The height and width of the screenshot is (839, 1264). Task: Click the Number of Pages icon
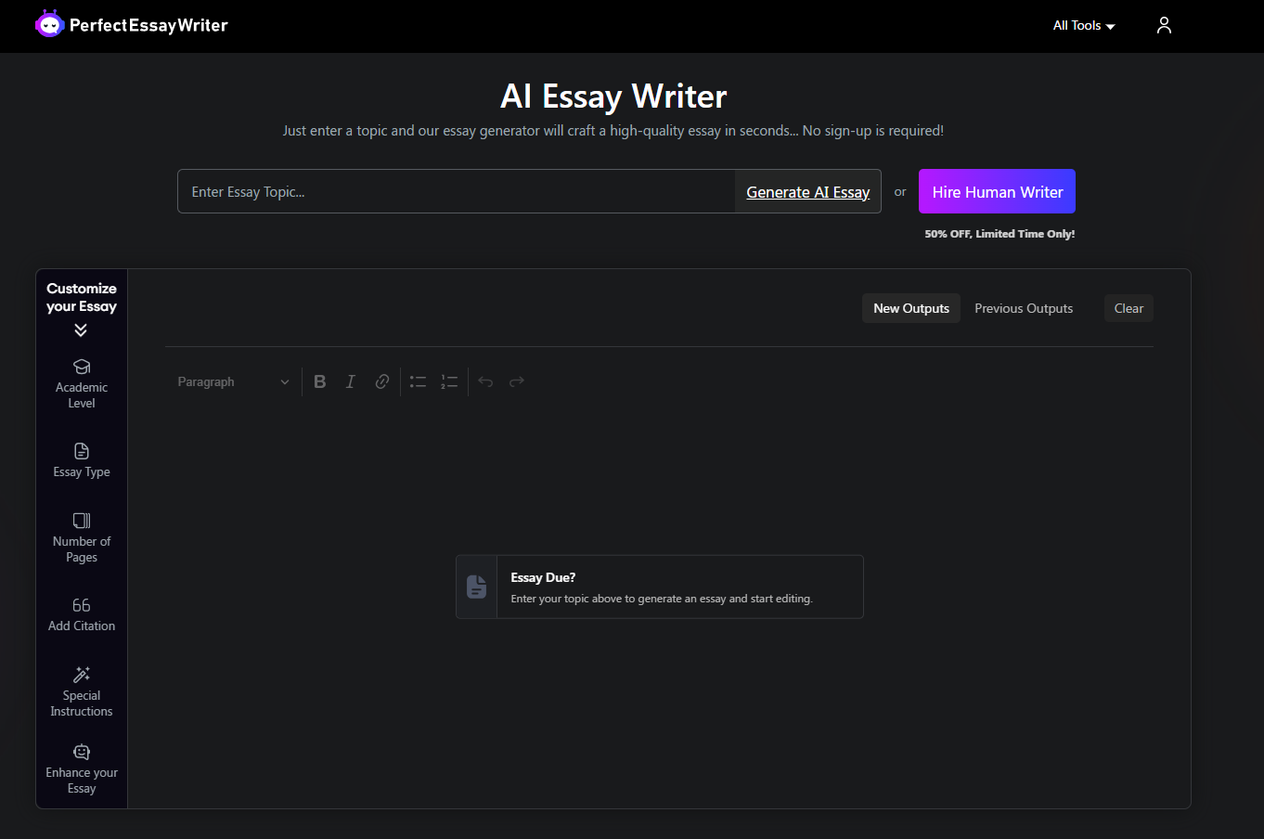(x=81, y=521)
